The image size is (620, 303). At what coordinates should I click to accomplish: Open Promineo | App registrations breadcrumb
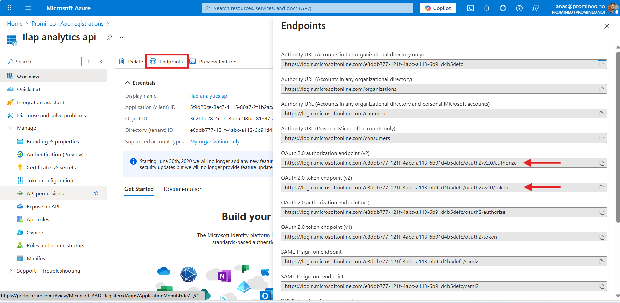[x=67, y=24]
